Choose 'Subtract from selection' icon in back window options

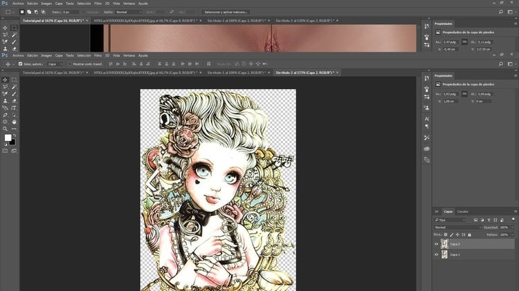tap(36, 12)
